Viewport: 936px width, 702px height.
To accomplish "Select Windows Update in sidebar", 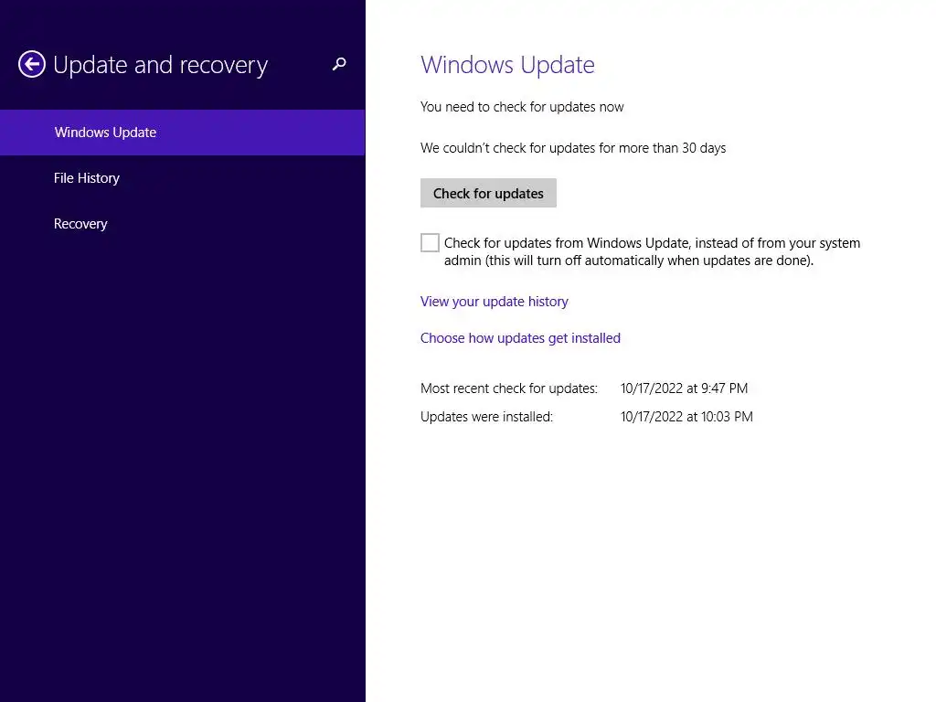I will click(x=182, y=133).
